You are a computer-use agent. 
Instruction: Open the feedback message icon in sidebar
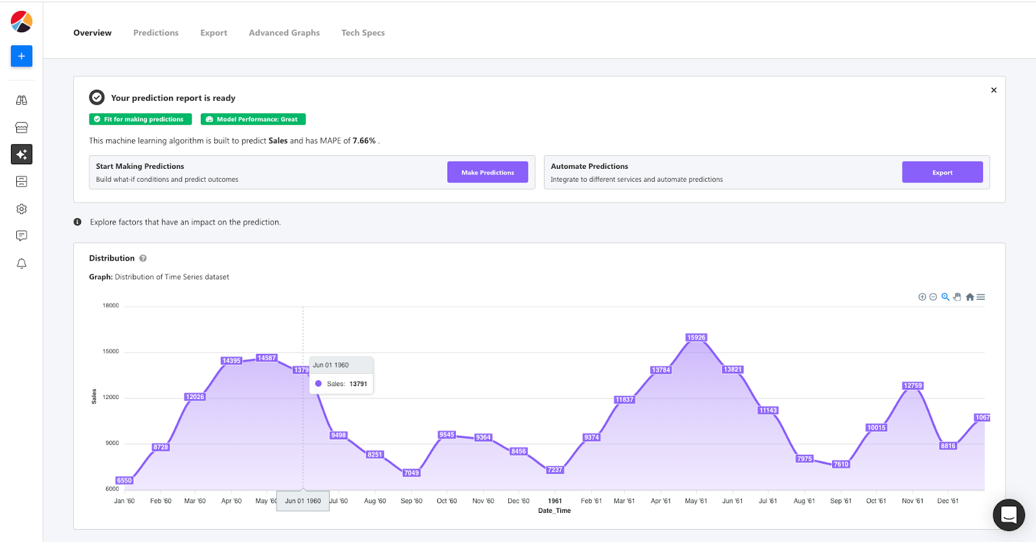point(21,236)
